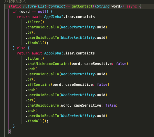Click the '==' operator in the if condition

(x=34, y=12)
